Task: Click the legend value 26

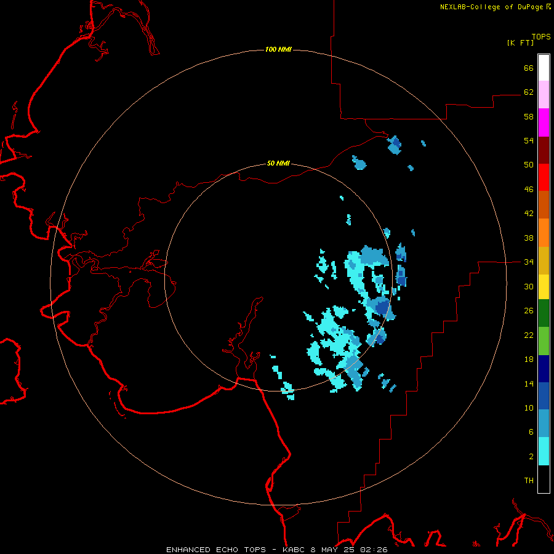Action: coord(529,311)
